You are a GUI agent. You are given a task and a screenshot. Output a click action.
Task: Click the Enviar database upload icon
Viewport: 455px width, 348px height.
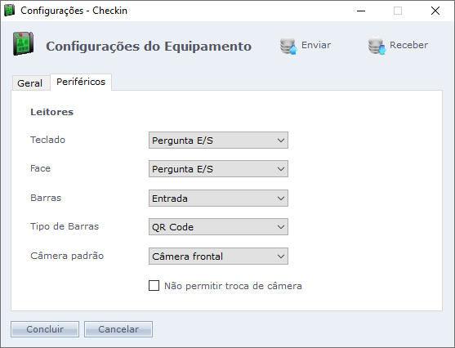[x=288, y=46]
